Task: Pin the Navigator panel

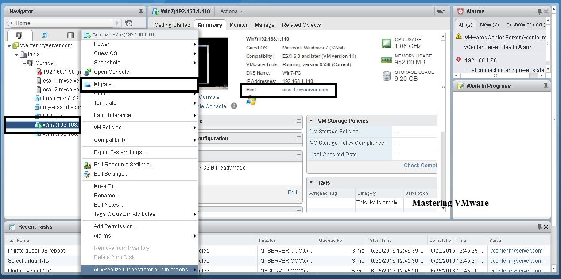Action: click(141, 11)
